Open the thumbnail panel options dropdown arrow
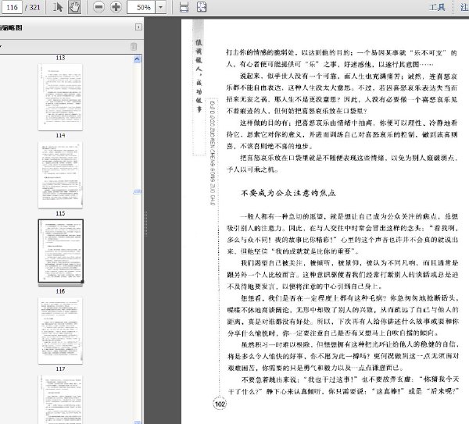 pyautogui.click(x=1, y=46)
